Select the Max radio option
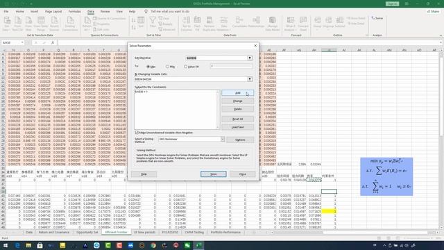444x250 pixels. pos(148,67)
